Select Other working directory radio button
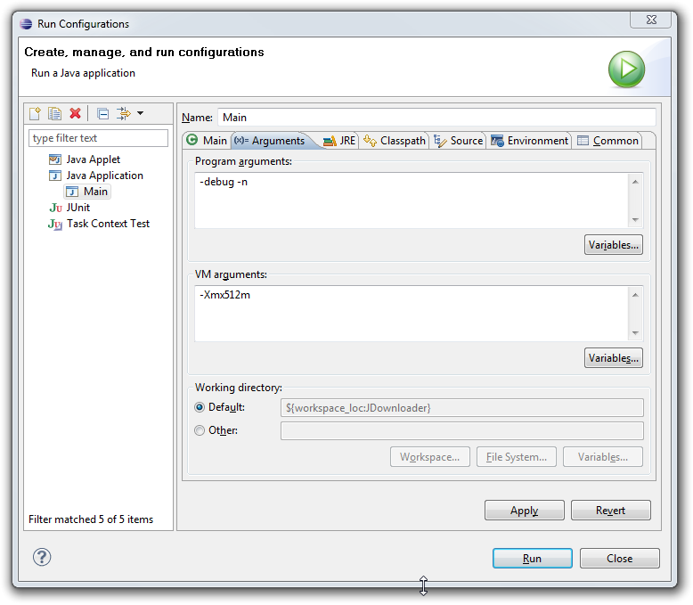This screenshot has width=693, height=605. 200,430
